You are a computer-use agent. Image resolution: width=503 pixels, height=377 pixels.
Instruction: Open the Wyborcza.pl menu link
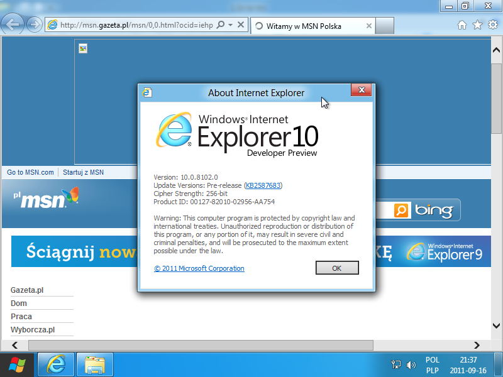[x=33, y=329]
